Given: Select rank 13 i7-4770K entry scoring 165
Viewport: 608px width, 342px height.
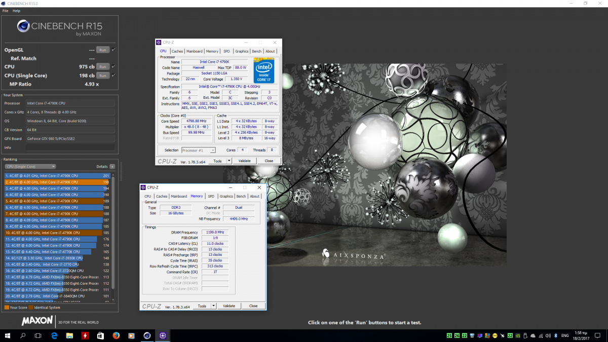Looking at the screenshot, I should click(x=57, y=252).
